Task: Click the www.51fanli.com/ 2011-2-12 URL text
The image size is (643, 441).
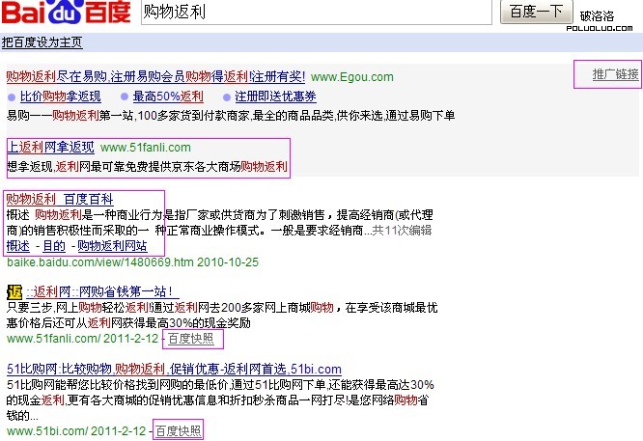Action: 82,339
